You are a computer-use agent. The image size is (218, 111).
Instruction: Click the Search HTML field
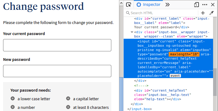pyautogui.click(x=161, y=13)
